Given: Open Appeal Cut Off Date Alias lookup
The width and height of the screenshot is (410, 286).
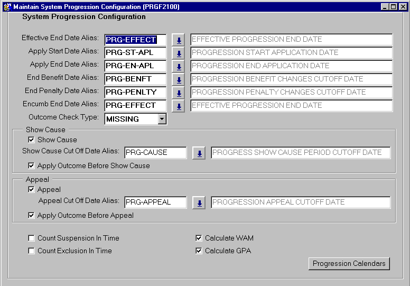Looking at the screenshot, I should 199,203.
